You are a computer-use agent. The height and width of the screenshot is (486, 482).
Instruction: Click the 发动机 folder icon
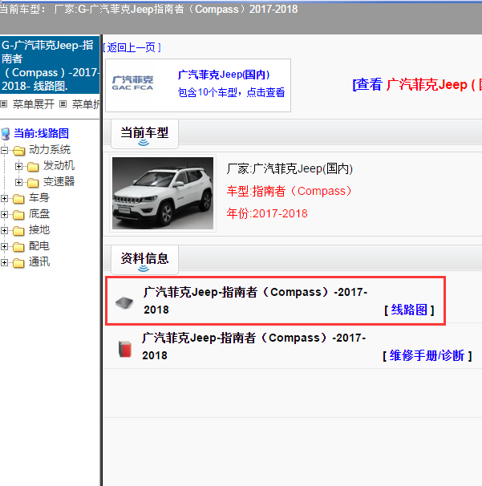(x=33, y=167)
